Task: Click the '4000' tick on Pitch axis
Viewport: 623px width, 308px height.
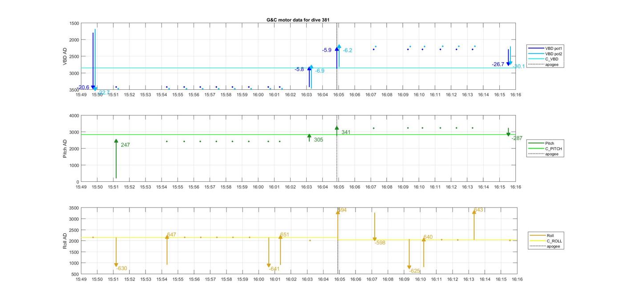Action: pyautogui.click(x=74, y=116)
